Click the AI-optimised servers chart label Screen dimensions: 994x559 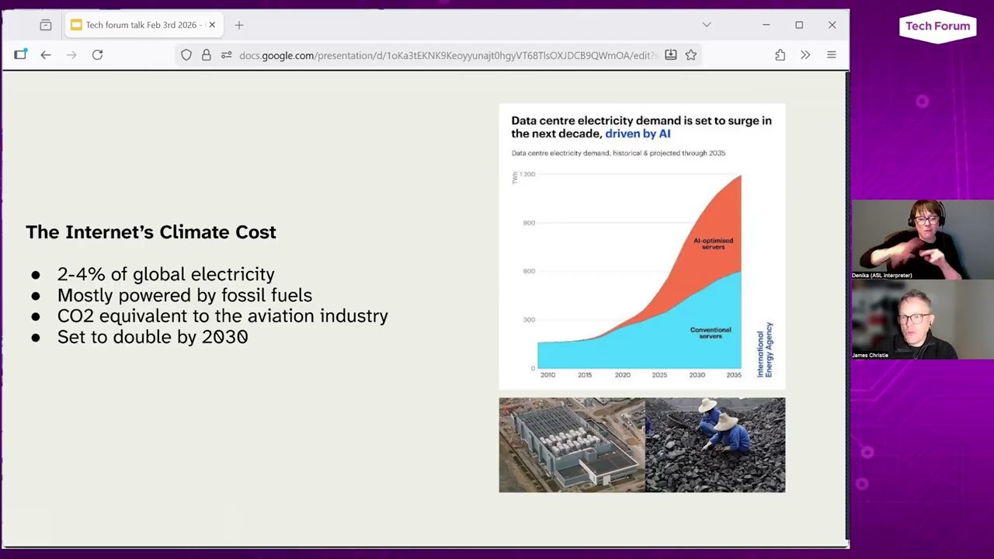[713, 244]
